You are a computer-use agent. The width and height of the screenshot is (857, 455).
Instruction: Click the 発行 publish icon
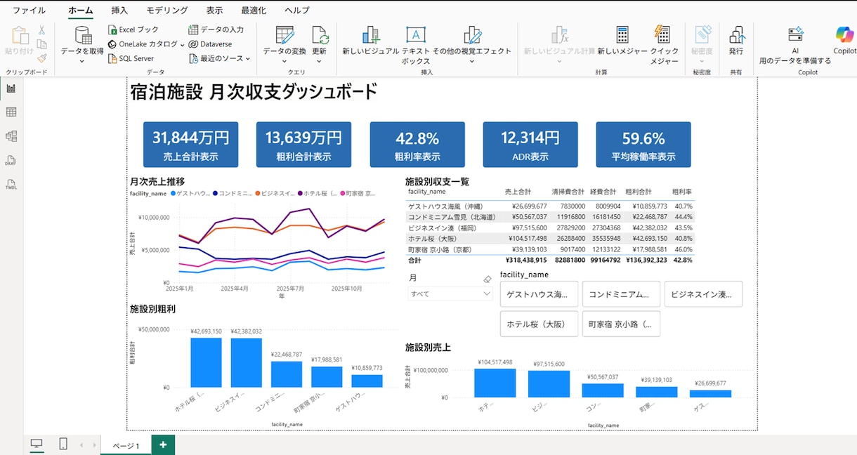[x=736, y=35]
